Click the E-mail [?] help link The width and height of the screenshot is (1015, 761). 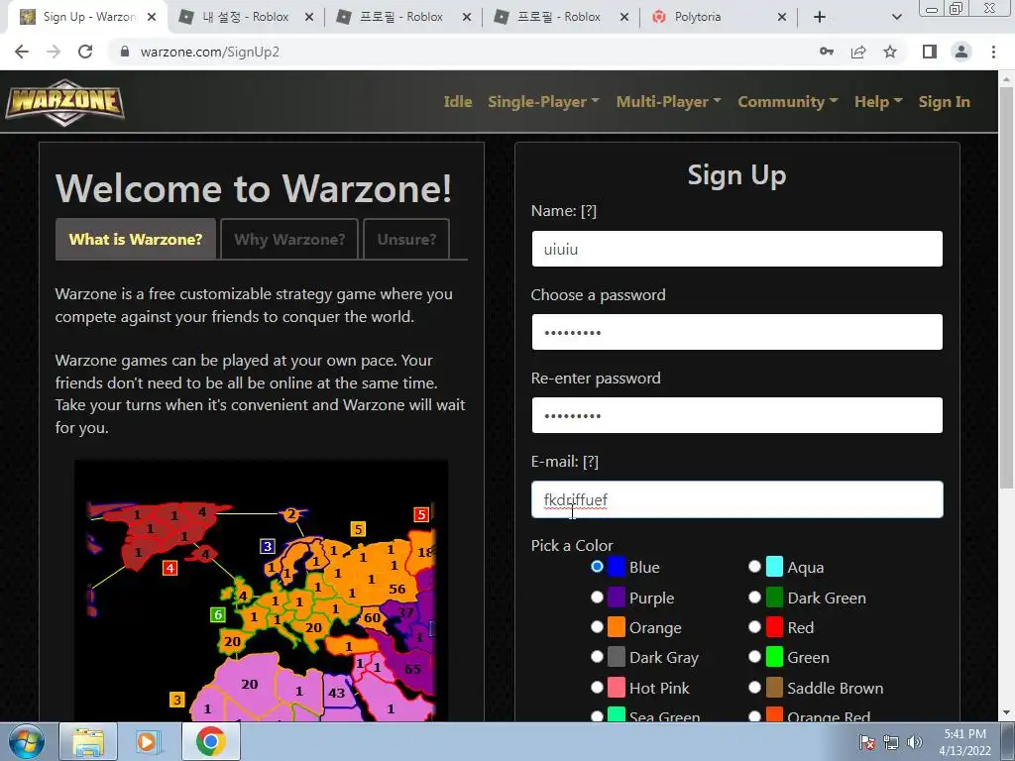[591, 462]
